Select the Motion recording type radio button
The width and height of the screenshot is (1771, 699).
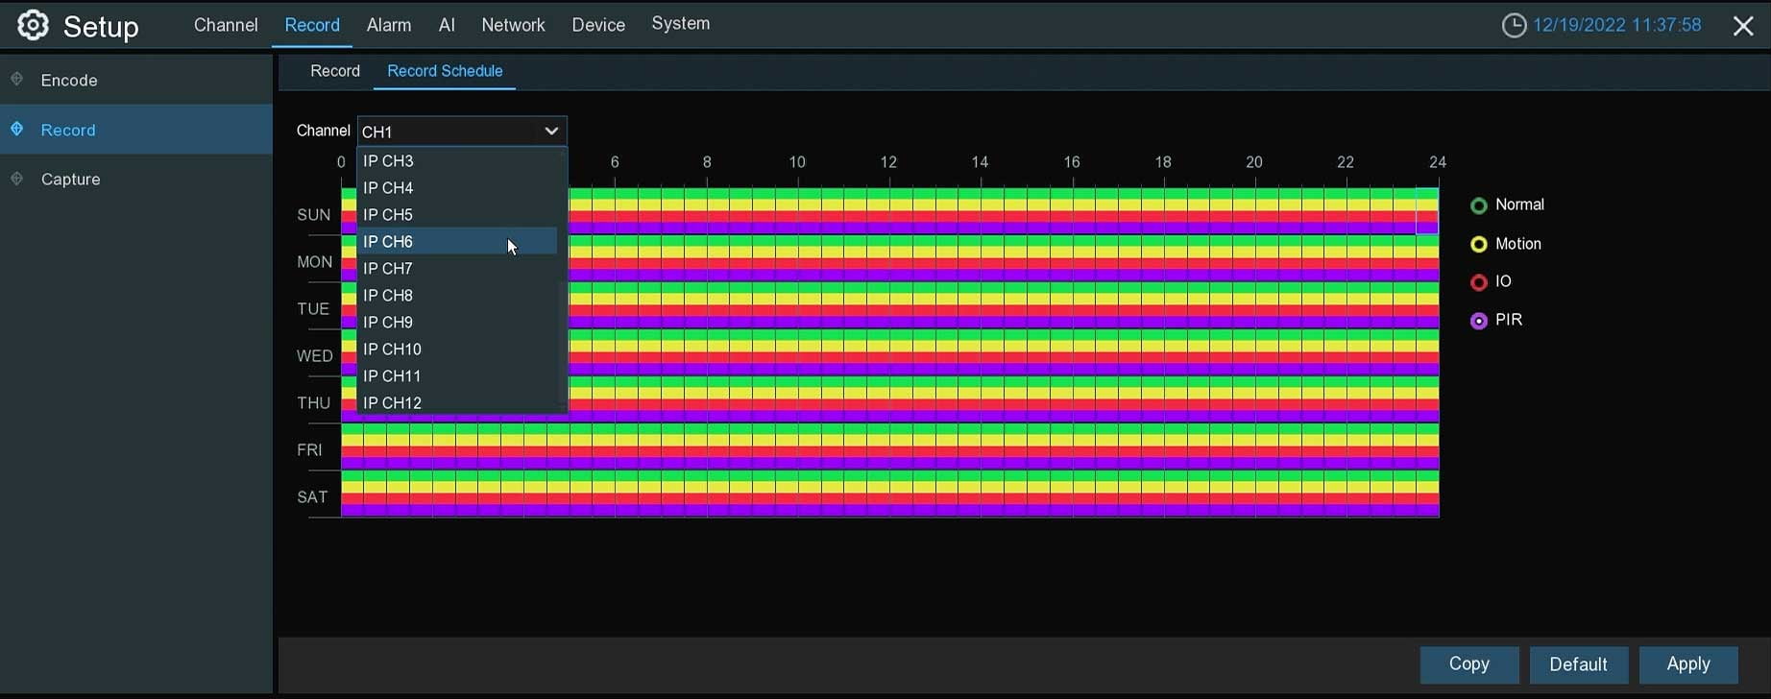[x=1479, y=245]
